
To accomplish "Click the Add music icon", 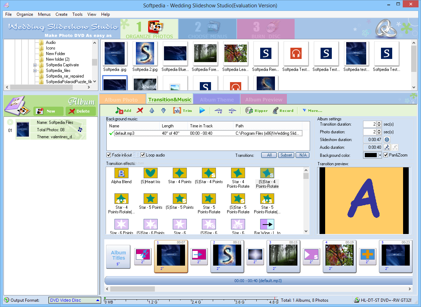I will click(x=123, y=110).
